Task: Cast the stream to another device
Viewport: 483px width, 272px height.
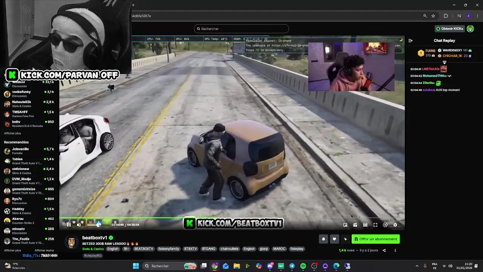Action: pos(355,225)
